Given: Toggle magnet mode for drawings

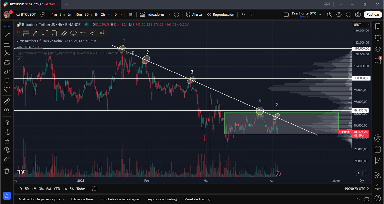Looking at the screenshot, I should click(x=7, y=123).
